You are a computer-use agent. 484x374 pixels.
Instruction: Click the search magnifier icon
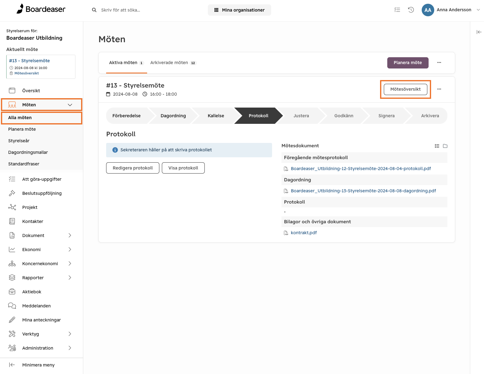coord(94,10)
